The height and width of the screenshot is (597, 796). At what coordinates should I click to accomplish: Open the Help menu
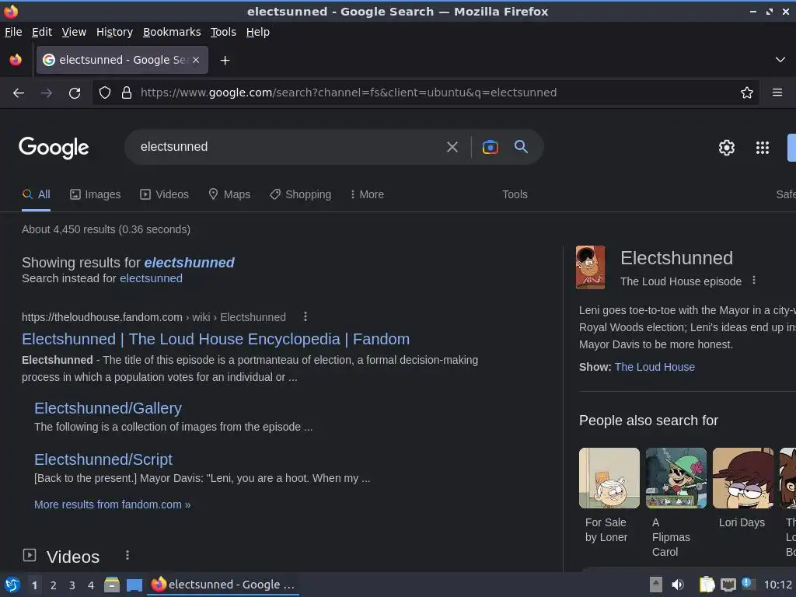(x=258, y=32)
